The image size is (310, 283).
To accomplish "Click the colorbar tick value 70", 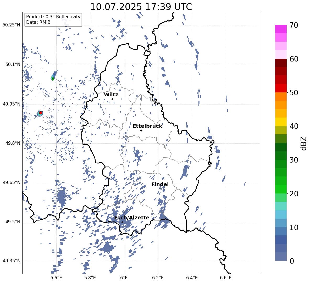I will [294, 25].
